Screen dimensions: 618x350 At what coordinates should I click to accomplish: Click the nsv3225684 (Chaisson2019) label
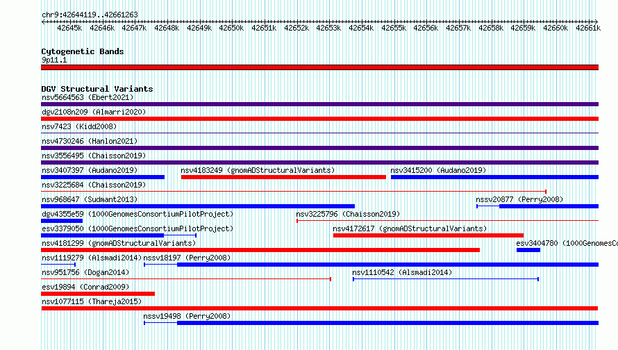click(94, 185)
